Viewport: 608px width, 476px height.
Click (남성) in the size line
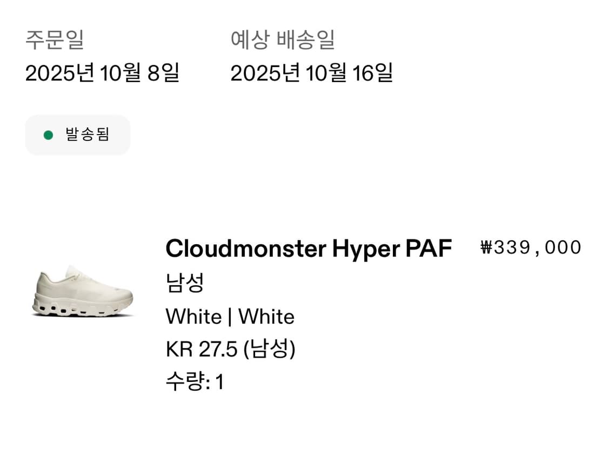pyautogui.click(x=269, y=350)
